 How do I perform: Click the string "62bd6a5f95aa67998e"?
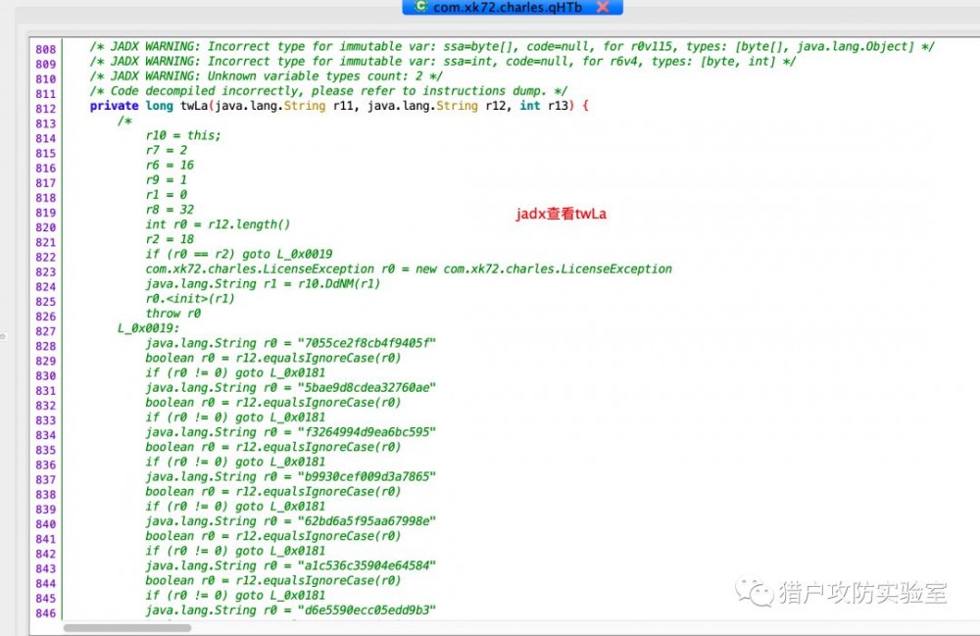pos(367,521)
